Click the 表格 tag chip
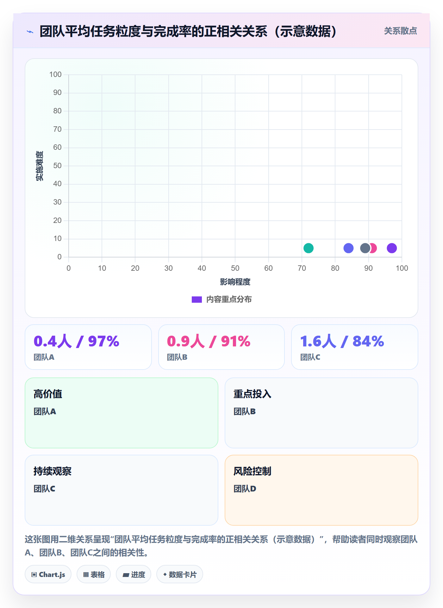The height and width of the screenshot is (608, 443). click(94, 574)
